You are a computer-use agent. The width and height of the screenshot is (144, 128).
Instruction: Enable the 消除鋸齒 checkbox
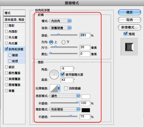point(66,88)
